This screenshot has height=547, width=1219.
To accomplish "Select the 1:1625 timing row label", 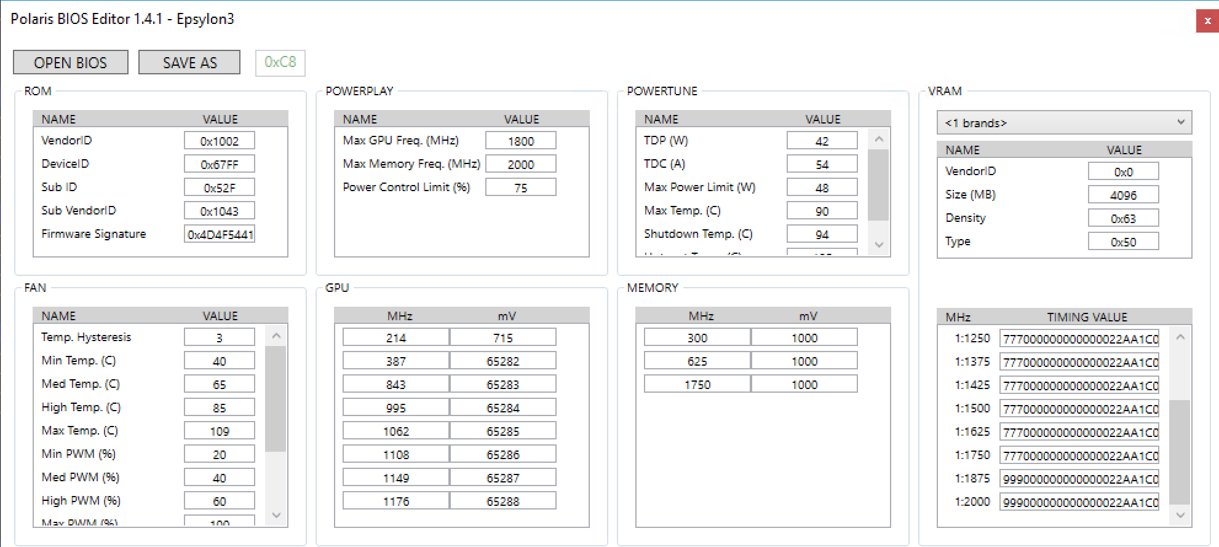I will tap(972, 431).
